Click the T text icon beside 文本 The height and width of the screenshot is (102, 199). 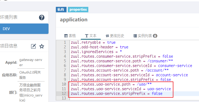click(87, 36)
